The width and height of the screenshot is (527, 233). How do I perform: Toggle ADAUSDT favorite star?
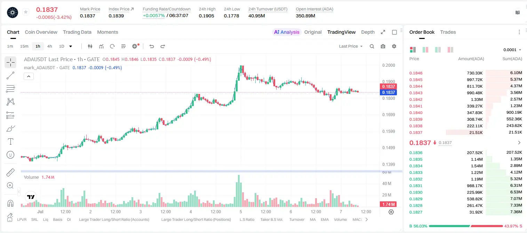coord(26,12)
